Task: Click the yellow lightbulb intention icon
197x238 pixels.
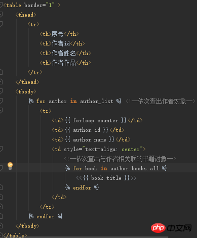Action: coord(10,166)
